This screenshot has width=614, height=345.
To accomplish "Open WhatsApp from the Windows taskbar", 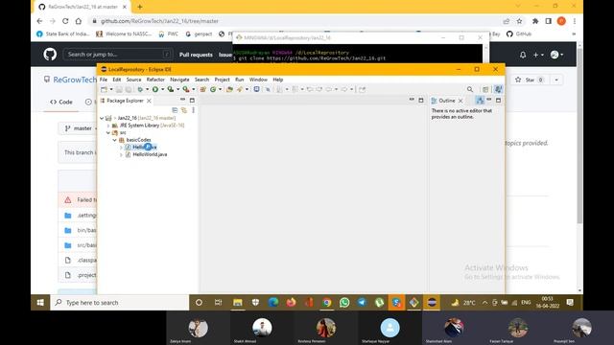I will (x=344, y=303).
